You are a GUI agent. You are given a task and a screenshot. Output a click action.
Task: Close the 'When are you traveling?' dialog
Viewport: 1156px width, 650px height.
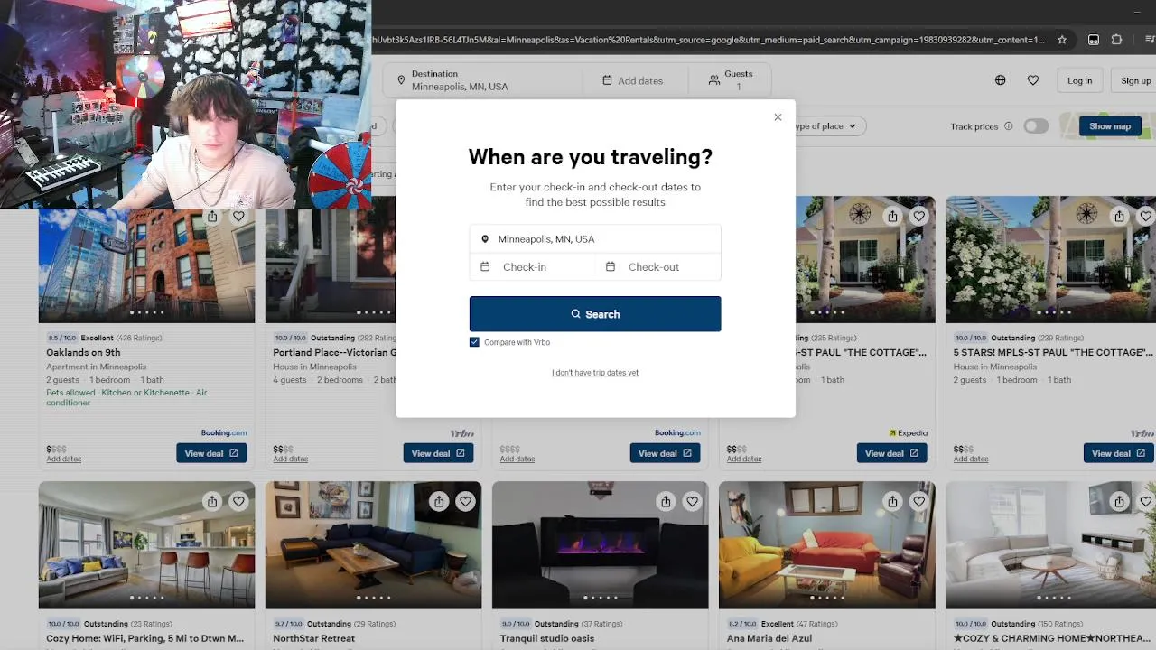coord(778,117)
